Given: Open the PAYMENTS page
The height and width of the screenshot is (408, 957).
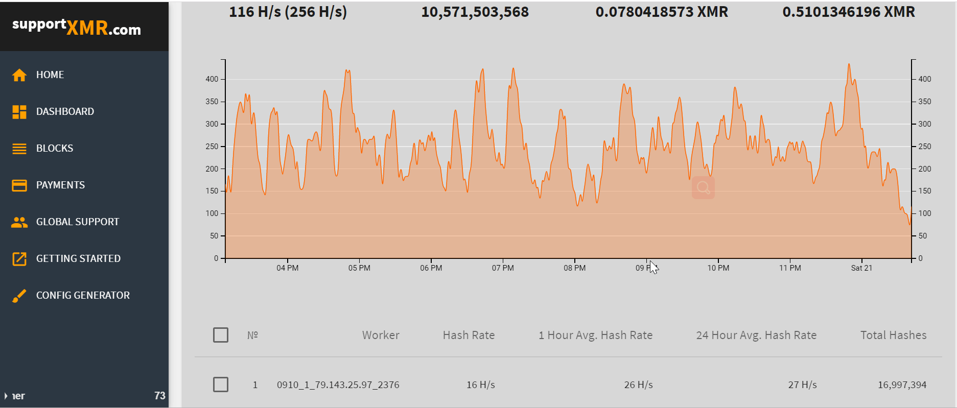Looking at the screenshot, I should pos(60,185).
